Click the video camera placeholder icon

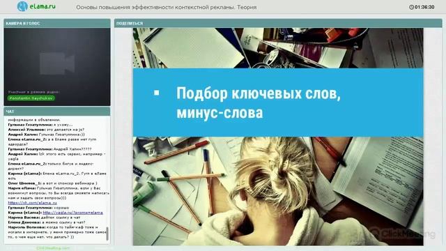coord(57,63)
